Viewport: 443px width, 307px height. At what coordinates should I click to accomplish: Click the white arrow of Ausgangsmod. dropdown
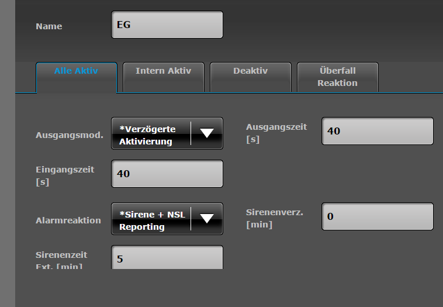[207, 133]
